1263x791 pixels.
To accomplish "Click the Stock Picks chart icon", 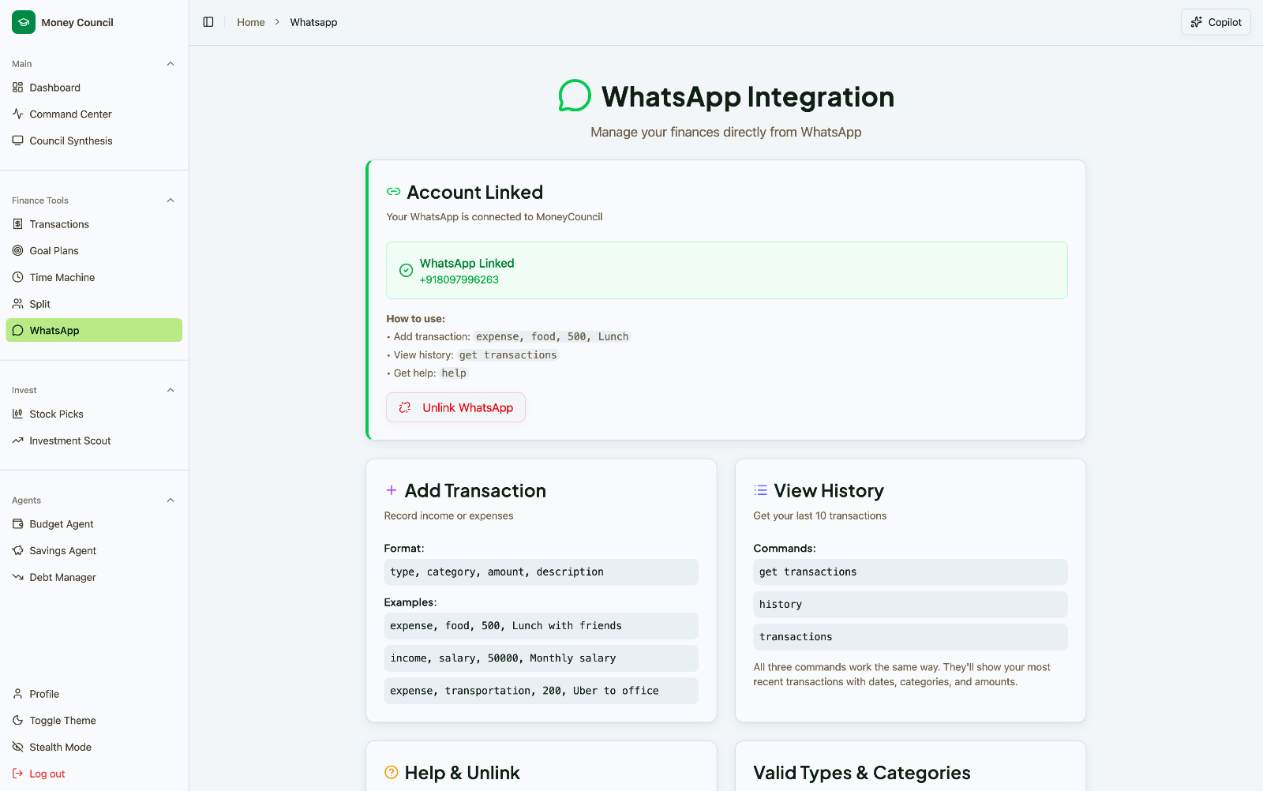I will coord(18,414).
